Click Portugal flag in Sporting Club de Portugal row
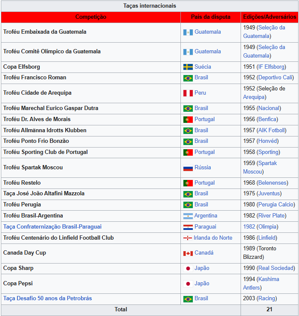 [188, 153]
